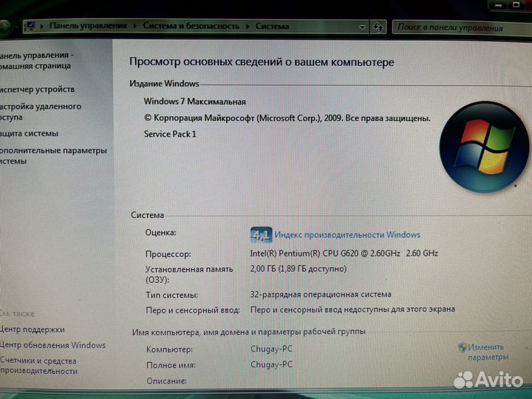Viewport: 532px width, 399px height.
Task: Click the Intel(R) Pentium(R) CPU G620 processor value
Action: (x=344, y=253)
